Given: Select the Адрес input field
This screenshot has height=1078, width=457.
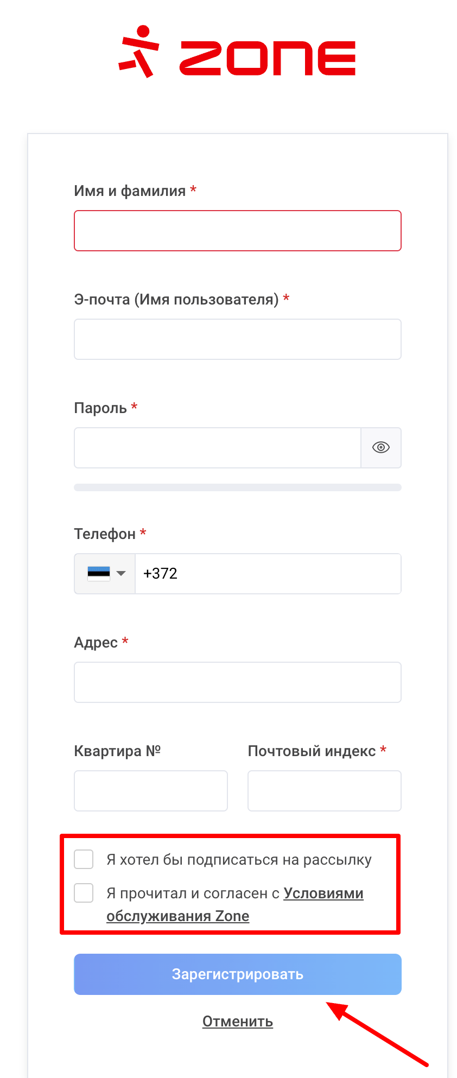Looking at the screenshot, I should tap(237, 682).
